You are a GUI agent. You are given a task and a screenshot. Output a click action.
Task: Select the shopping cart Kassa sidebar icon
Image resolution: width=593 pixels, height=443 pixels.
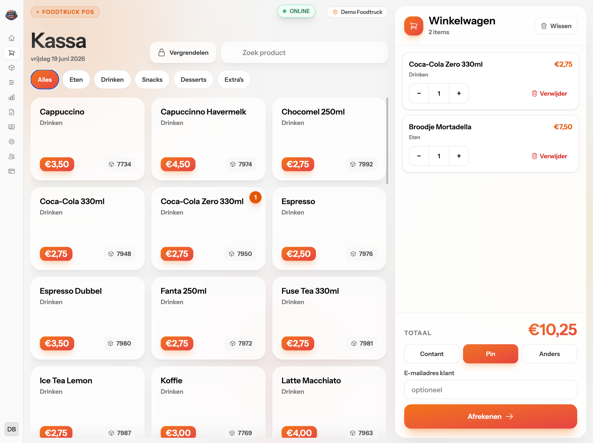(12, 53)
